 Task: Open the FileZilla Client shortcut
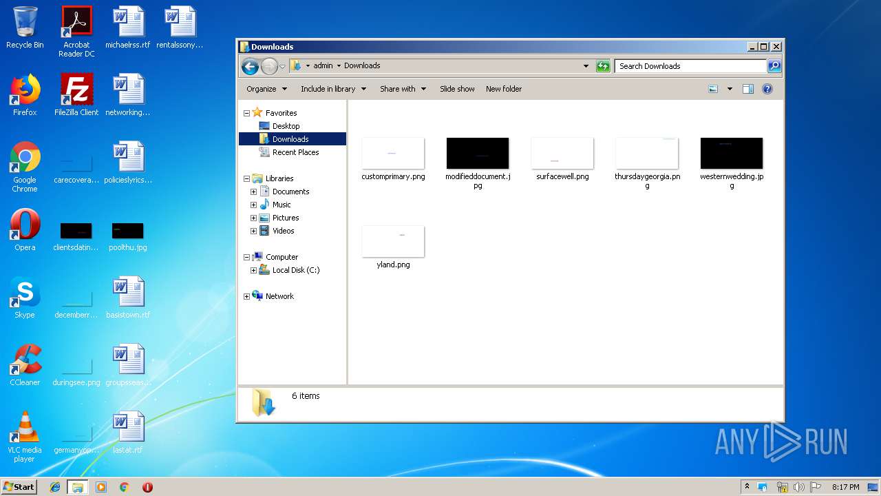[x=76, y=95]
